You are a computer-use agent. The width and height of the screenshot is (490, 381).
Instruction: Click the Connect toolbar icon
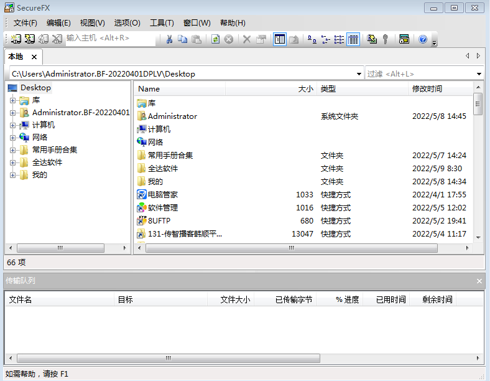coord(16,39)
